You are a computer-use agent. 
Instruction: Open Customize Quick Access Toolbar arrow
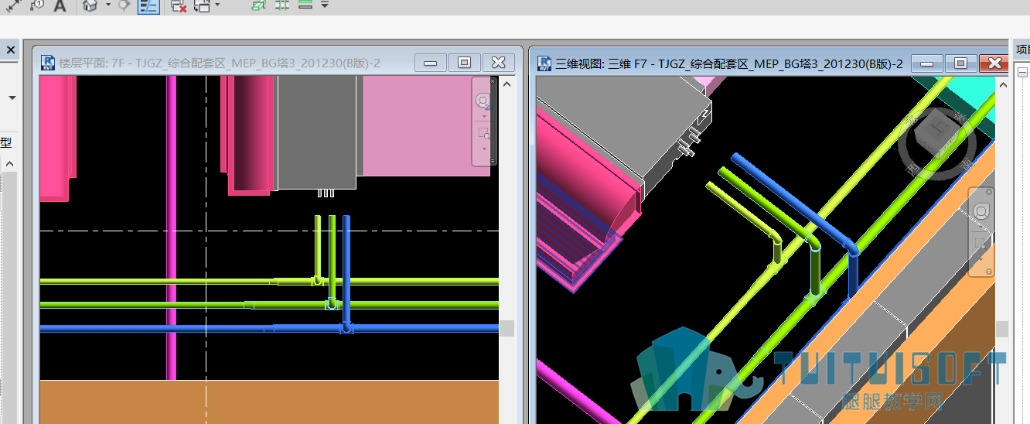coord(325,5)
